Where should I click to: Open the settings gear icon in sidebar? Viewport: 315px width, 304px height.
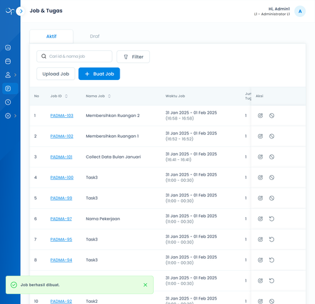click(x=8, y=116)
